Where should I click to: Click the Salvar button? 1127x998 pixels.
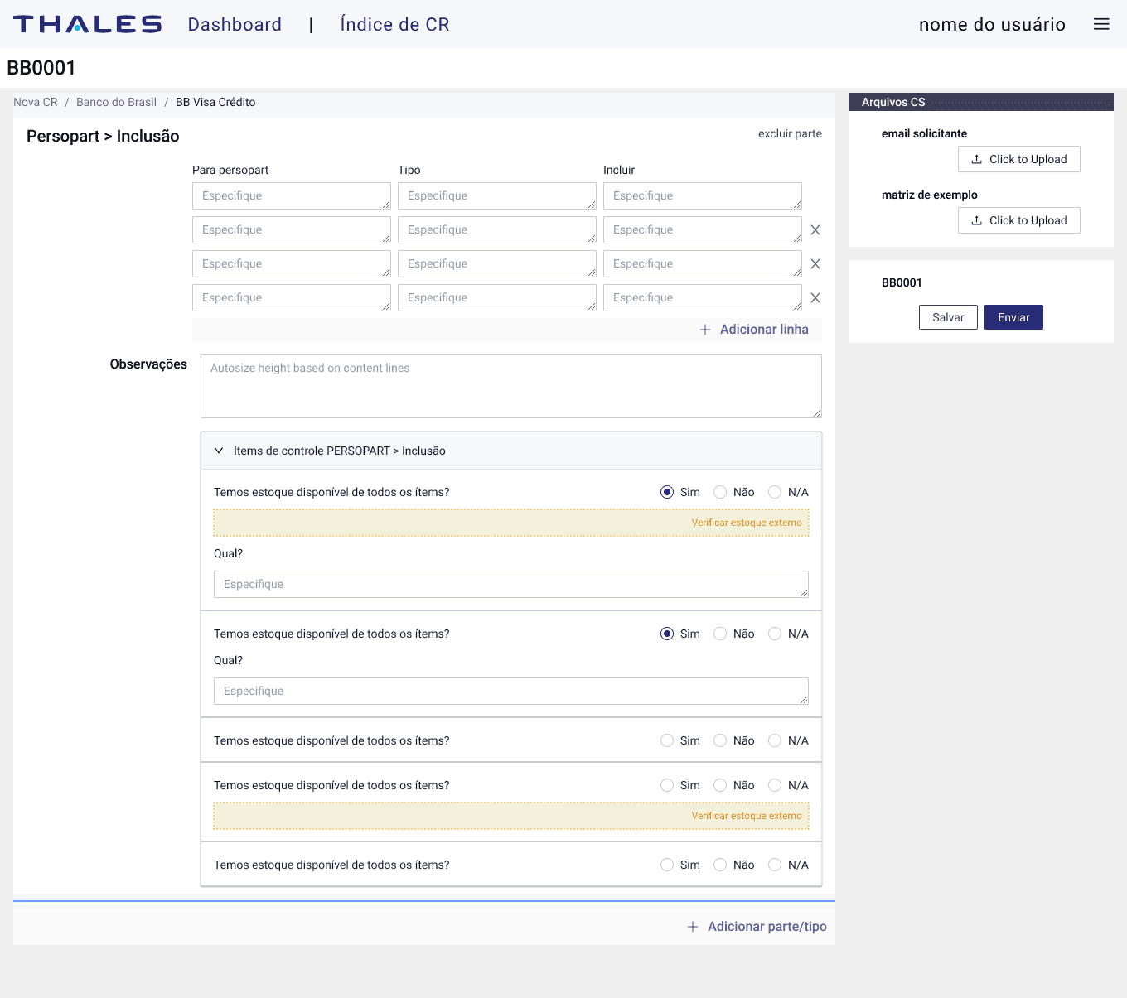click(x=948, y=317)
